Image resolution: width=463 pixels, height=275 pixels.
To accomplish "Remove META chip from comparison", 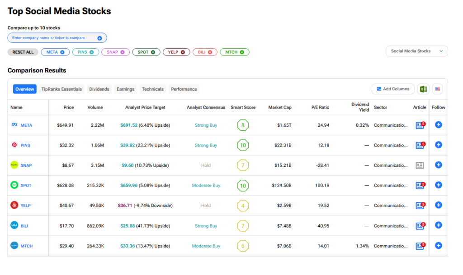I will tap(62, 52).
